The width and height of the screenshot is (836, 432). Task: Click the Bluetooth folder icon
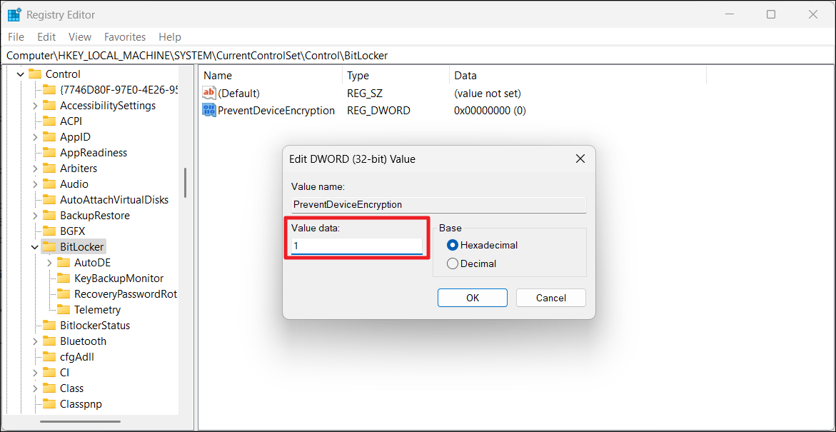(49, 341)
